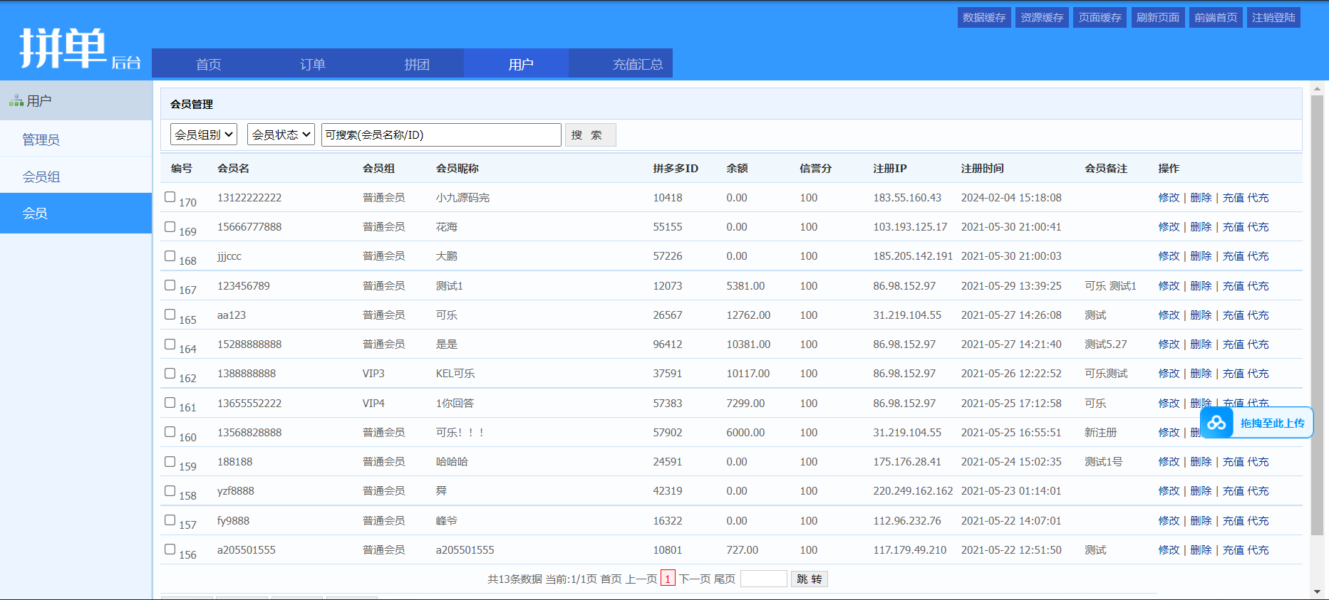Click 代充 for member 123456789
1329x600 pixels.
pos(1258,286)
